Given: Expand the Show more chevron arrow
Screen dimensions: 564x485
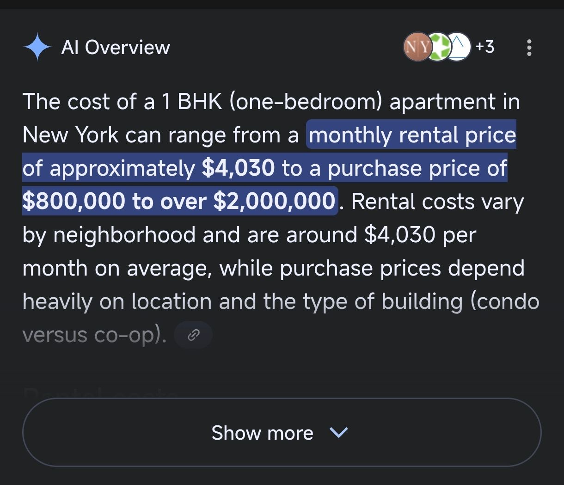Looking at the screenshot, I should [338, 433].
